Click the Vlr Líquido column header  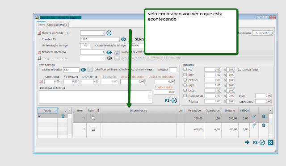pyautogui.click(x=194, y=110)
